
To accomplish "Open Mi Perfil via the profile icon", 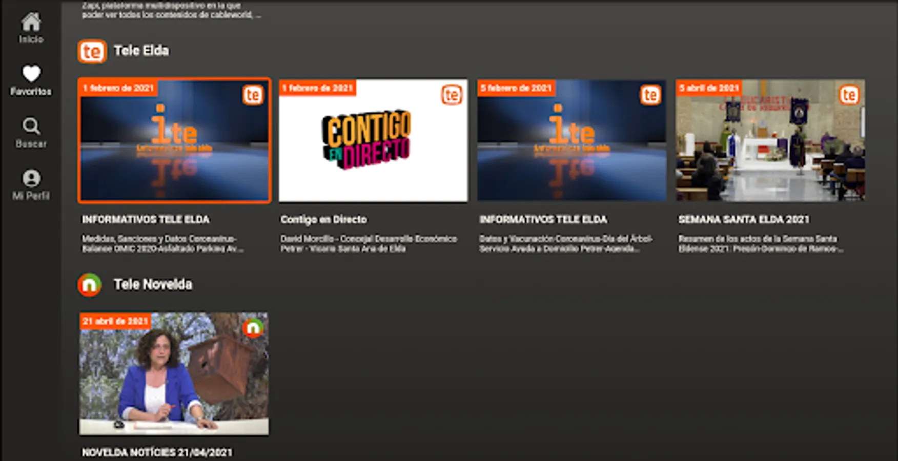I will (31, 178).
